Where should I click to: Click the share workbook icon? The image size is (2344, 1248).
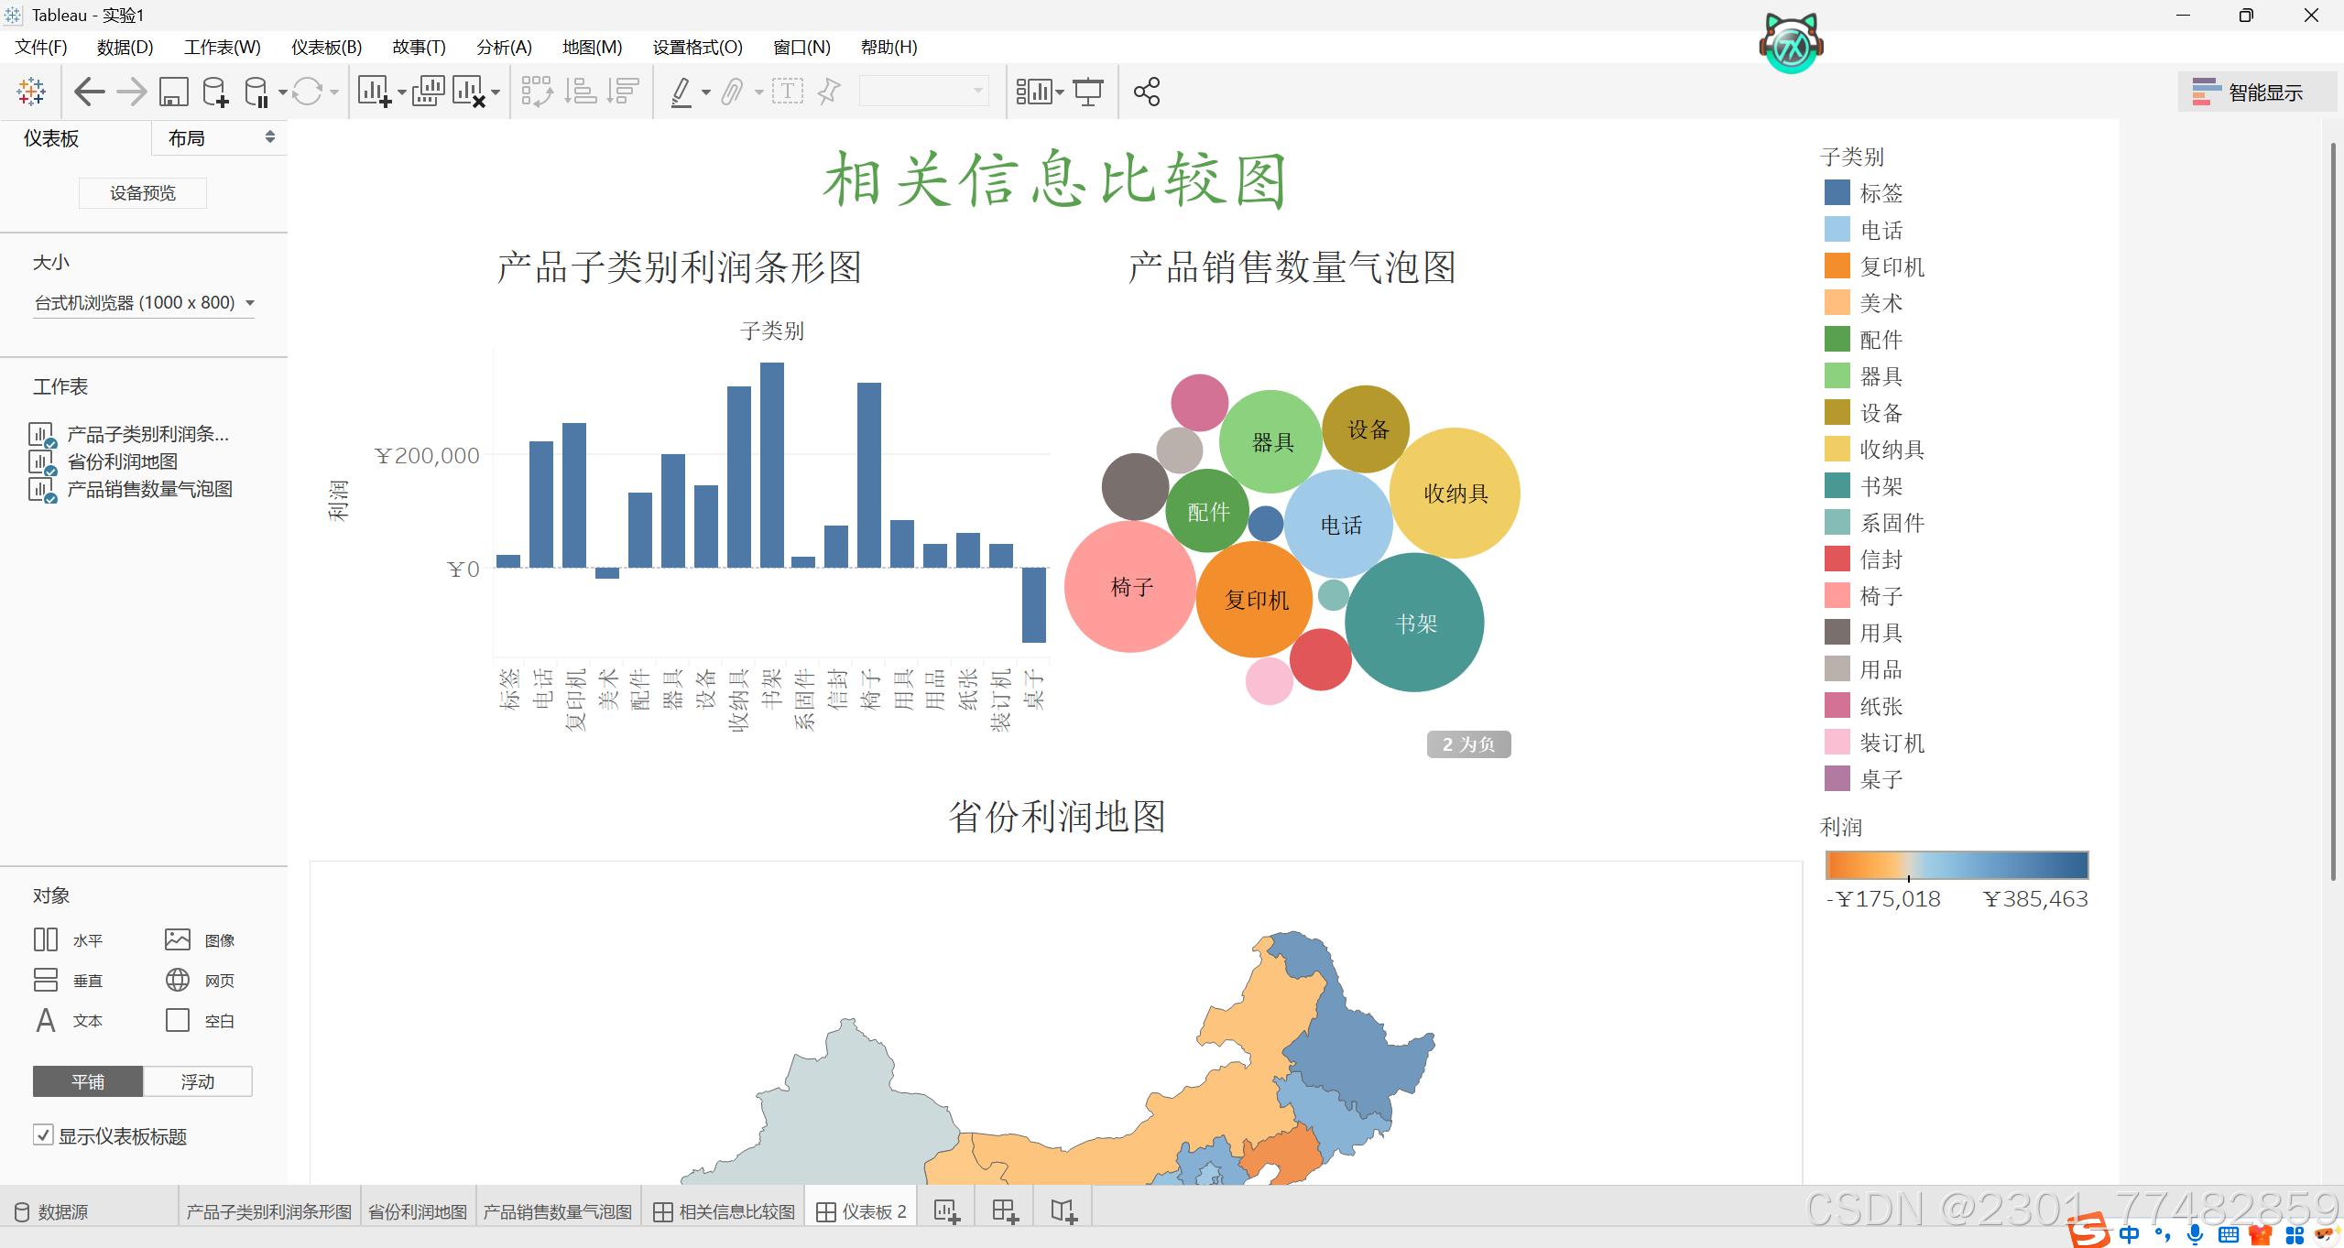tap(1146, 92)
